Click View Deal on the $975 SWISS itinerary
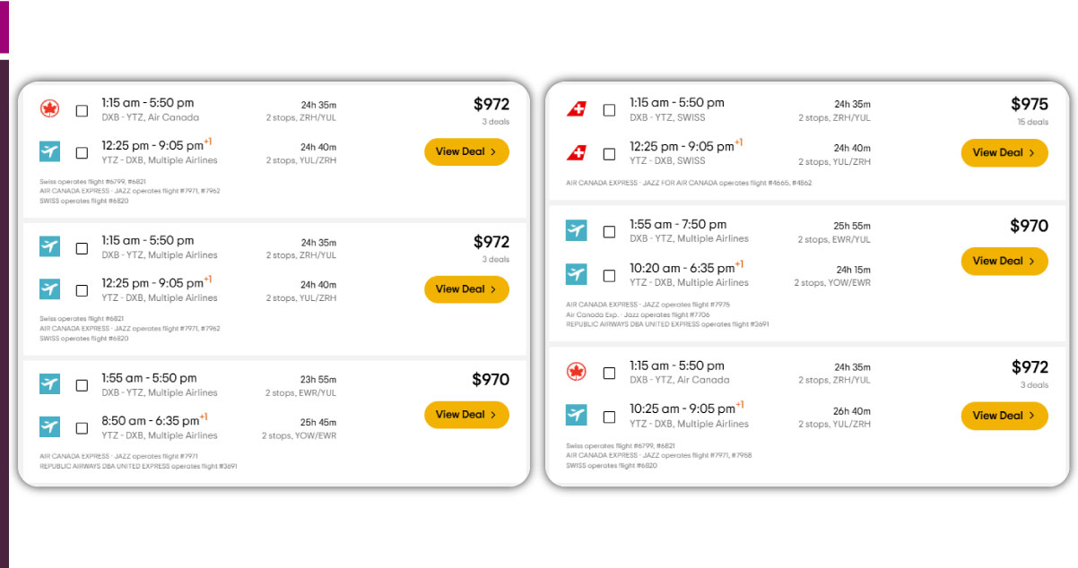Viewport: 1078px width, 568px height. click(x=1004, y=152)
